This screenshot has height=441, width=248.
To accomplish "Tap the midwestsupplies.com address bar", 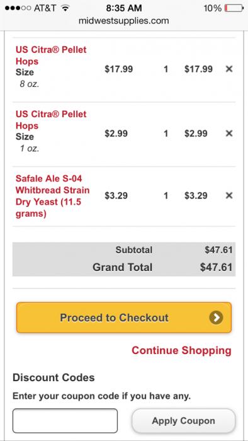I will point(124,21).
